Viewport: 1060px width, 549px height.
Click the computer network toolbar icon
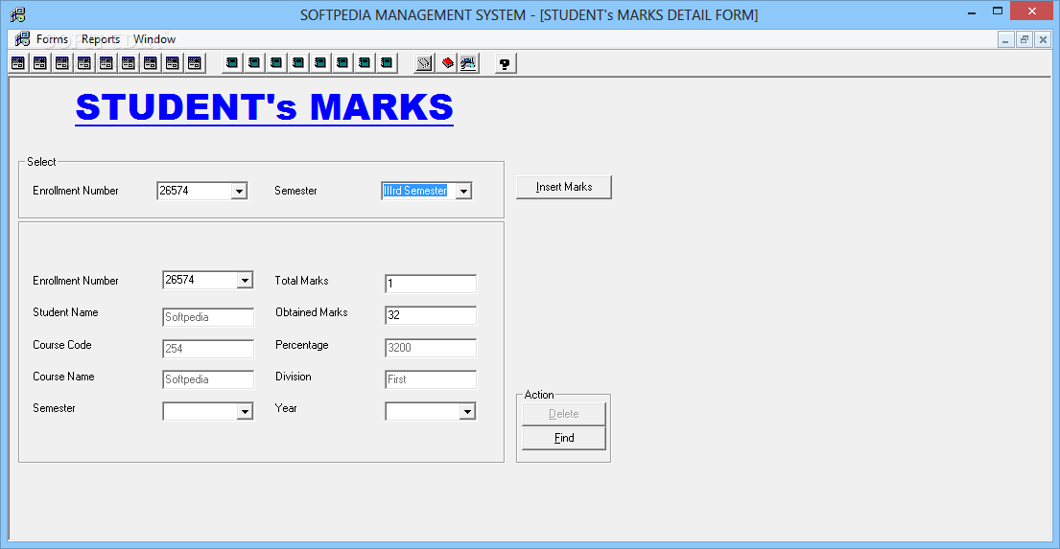click(468, 63)
